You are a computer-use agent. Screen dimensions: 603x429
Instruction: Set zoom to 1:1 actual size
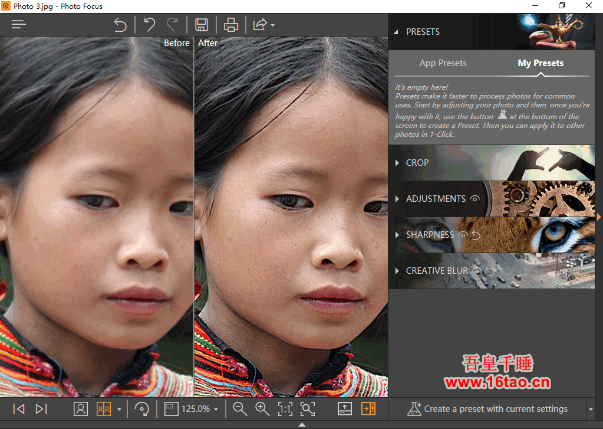(285, 409)
